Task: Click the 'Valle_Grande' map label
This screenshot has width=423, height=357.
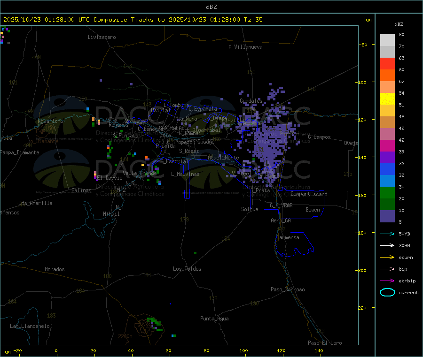Action: click(x=140, y=173)
